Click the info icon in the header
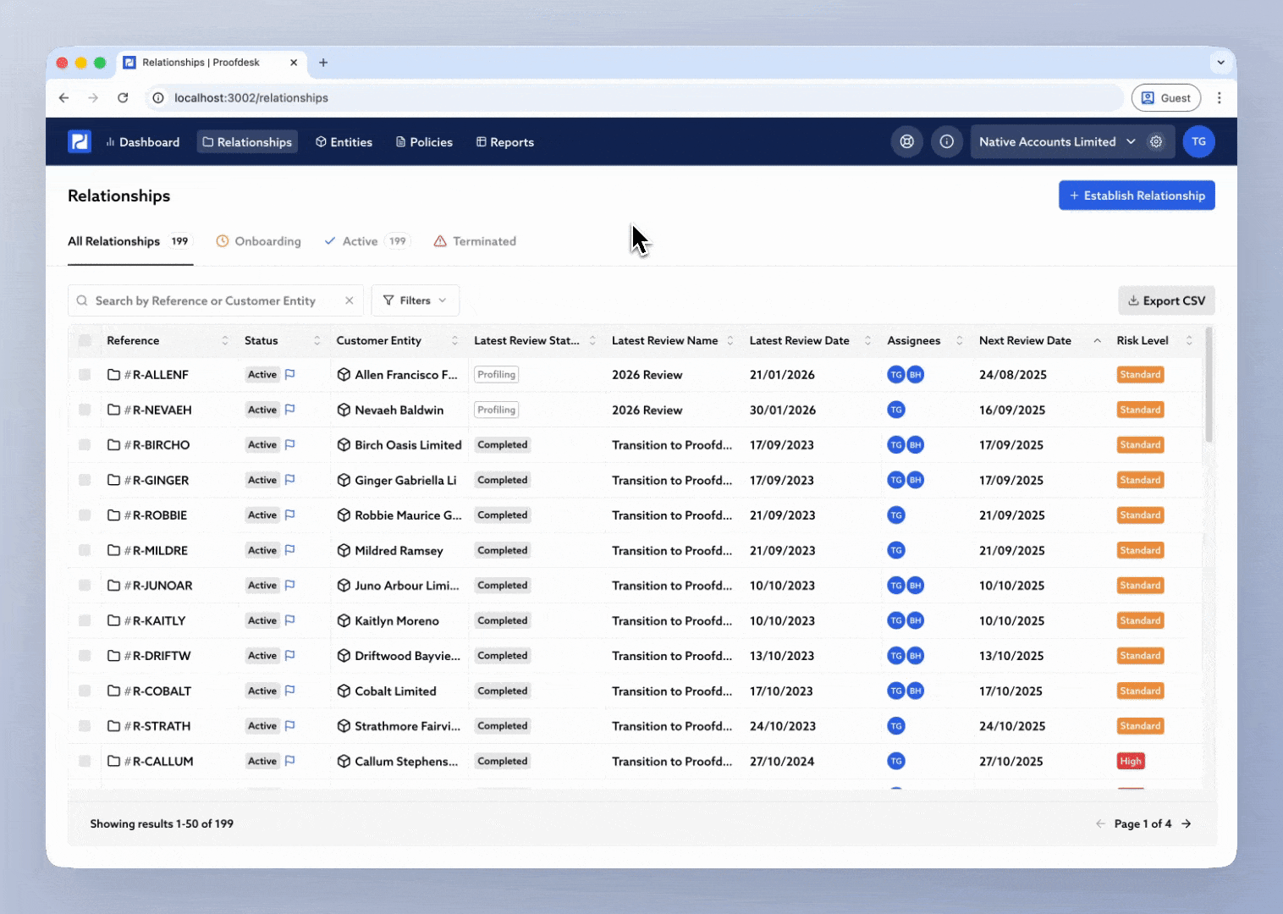The image size is (1283, 914). point(947,141)
